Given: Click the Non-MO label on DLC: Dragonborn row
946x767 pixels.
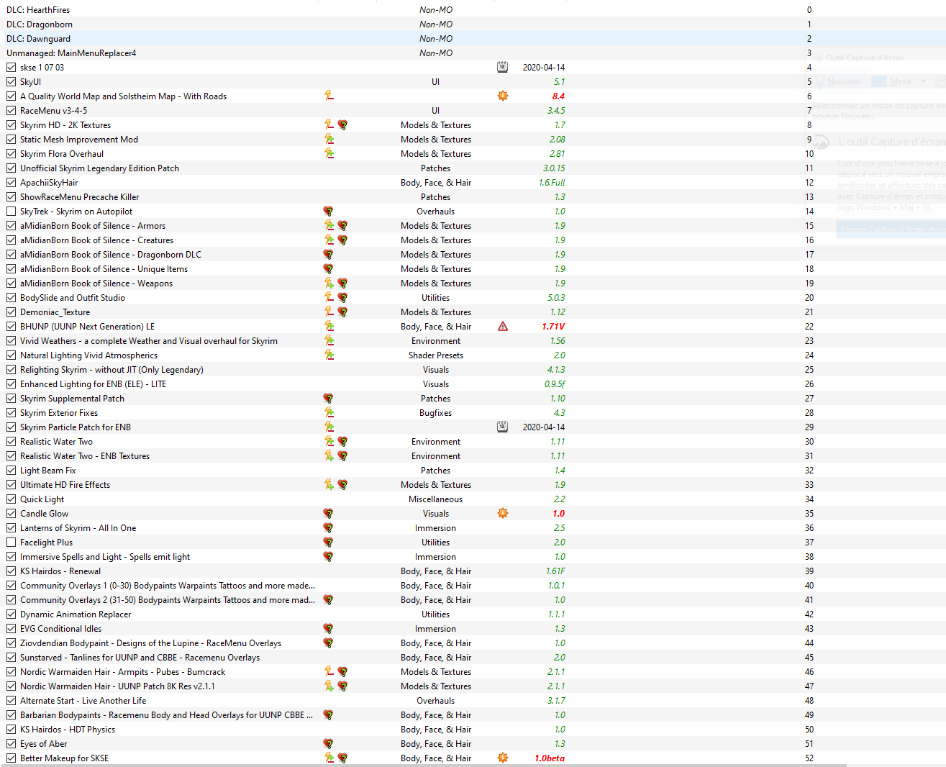Looking at the screenshot, I should coord(436,24).
